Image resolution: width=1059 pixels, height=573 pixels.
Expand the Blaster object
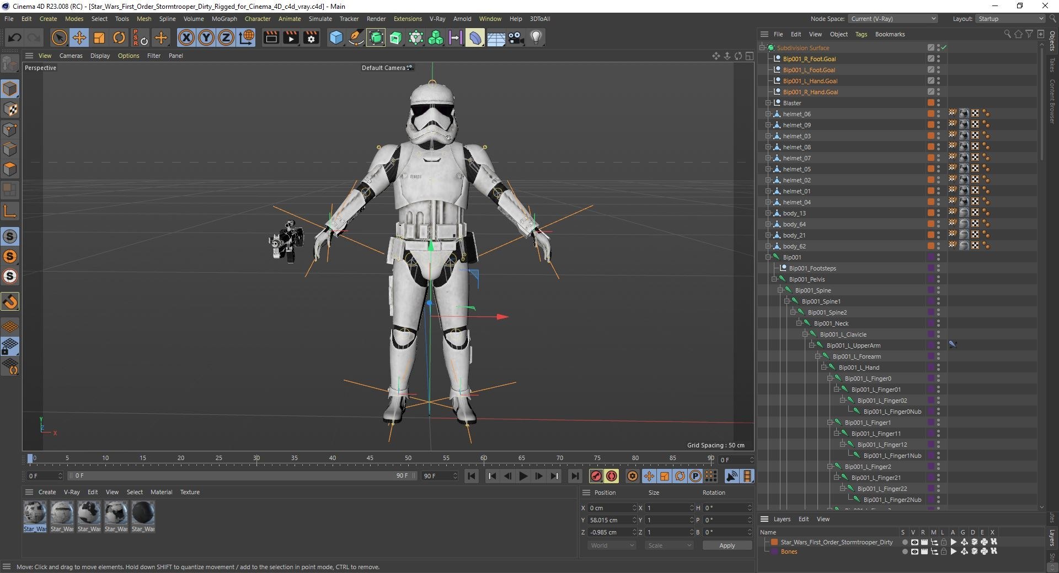(x=768, y=103)
